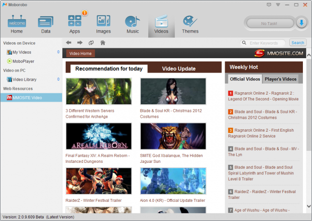
Task: Click the Search button
Action: pos(298,43)
